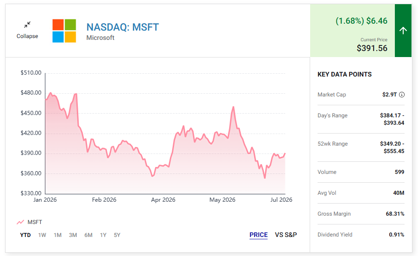This screenshot has width=418, height=256.
Task: Toggle chart to VS S&P comparison
Action: pos(286,235)
